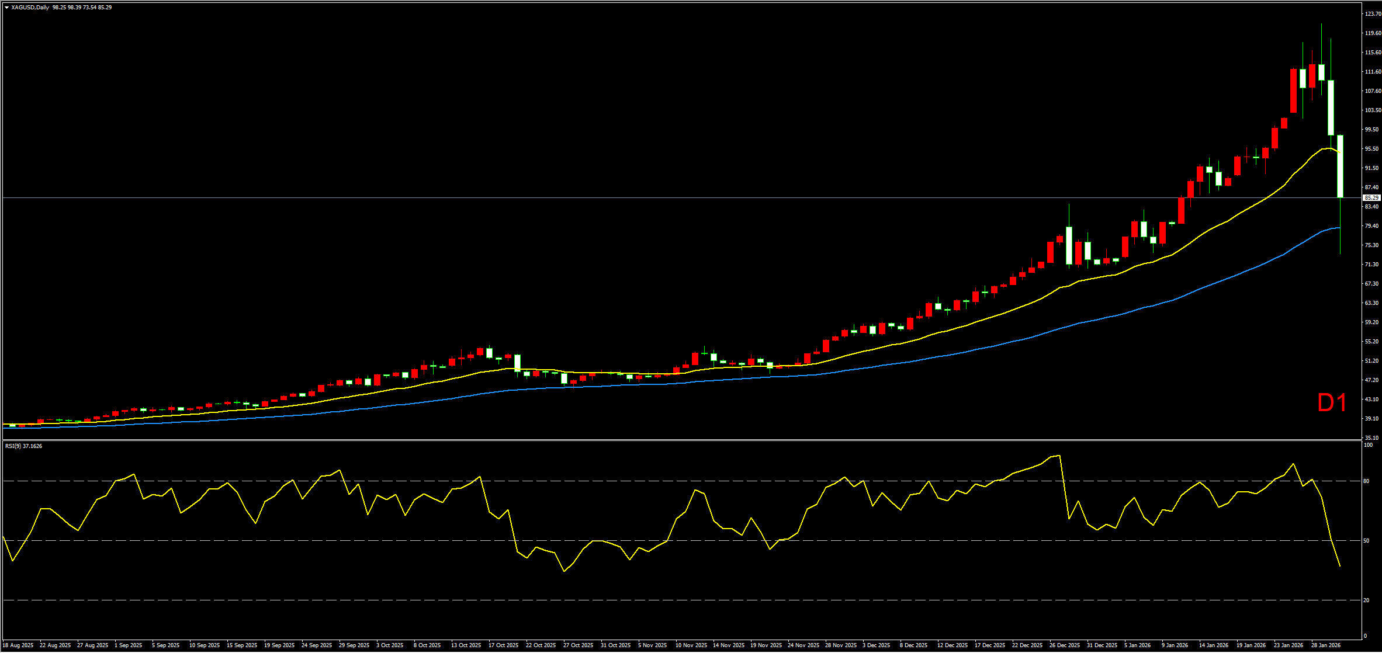Click the 26 Dec 2025 date label

1064,645
